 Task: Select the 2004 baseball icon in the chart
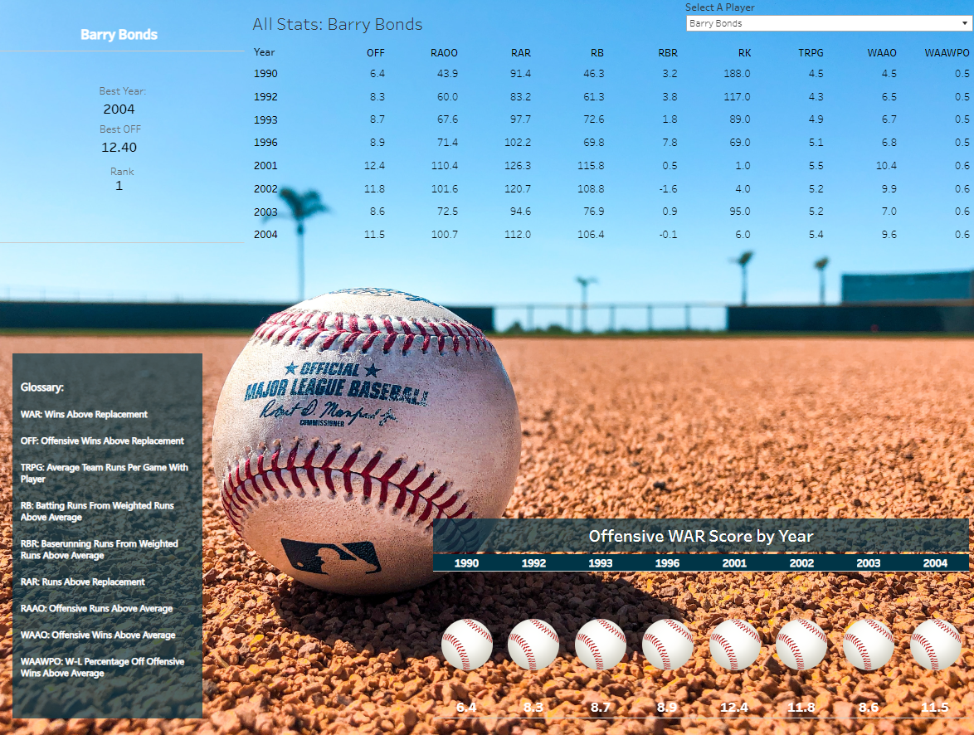(x=935, y=644)
